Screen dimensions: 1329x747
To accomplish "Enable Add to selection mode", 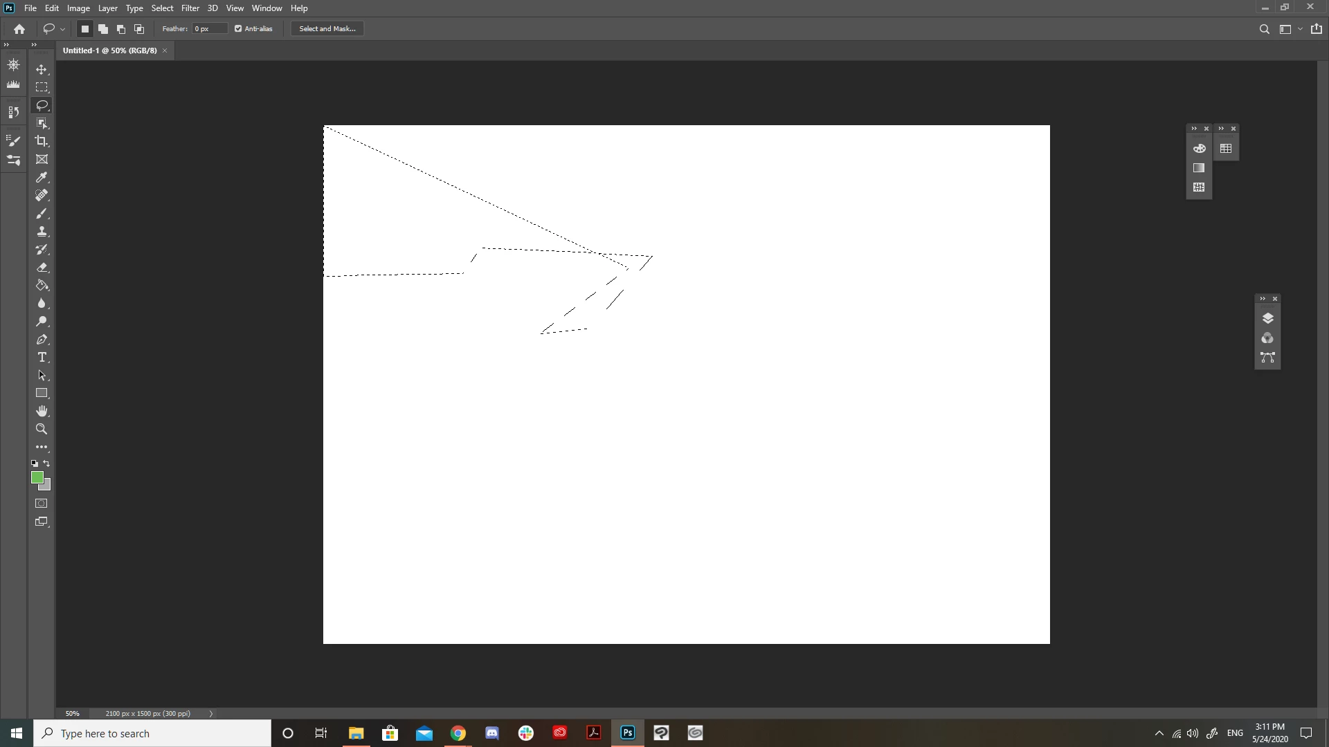I will [103, 29].
